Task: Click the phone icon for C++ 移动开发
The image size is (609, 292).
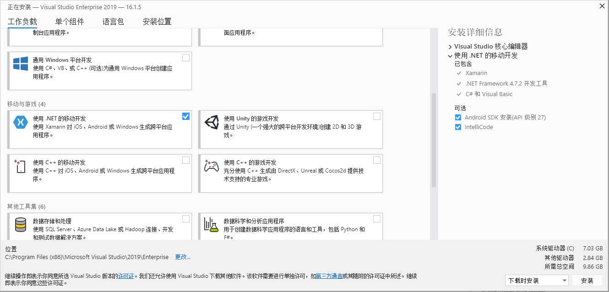Action: (20, 166)
